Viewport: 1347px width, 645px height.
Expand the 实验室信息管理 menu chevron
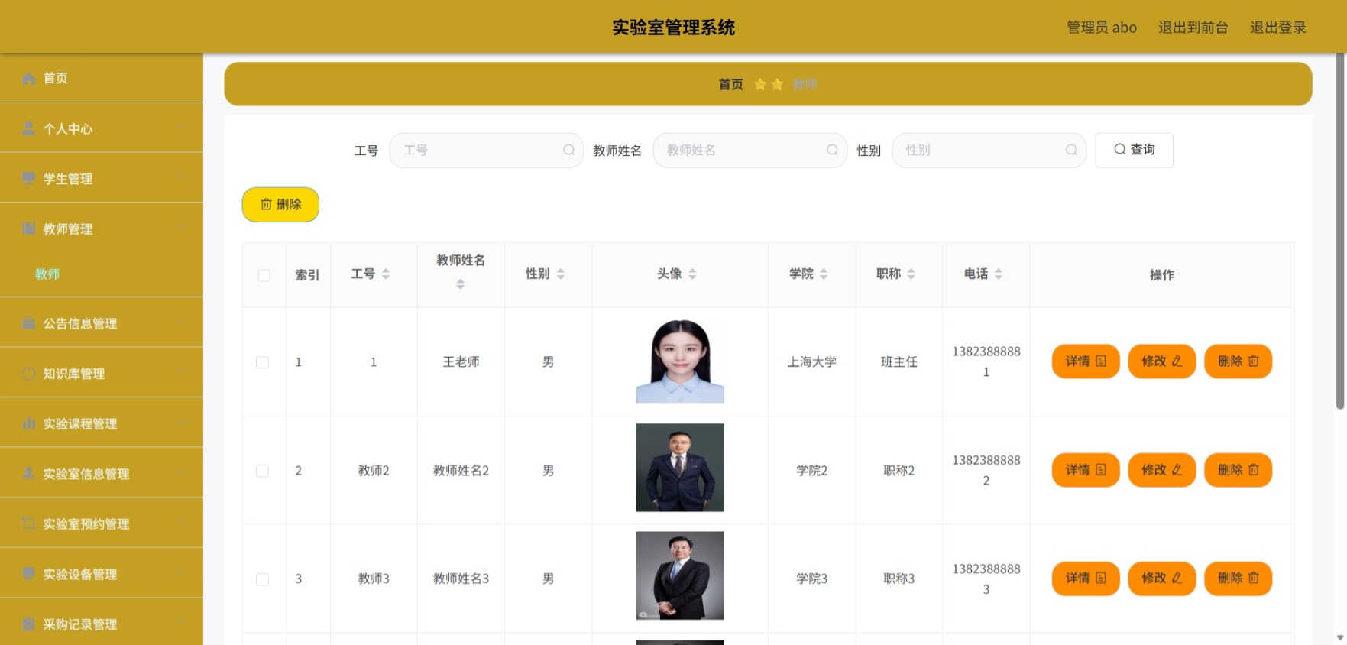[182, 472]
